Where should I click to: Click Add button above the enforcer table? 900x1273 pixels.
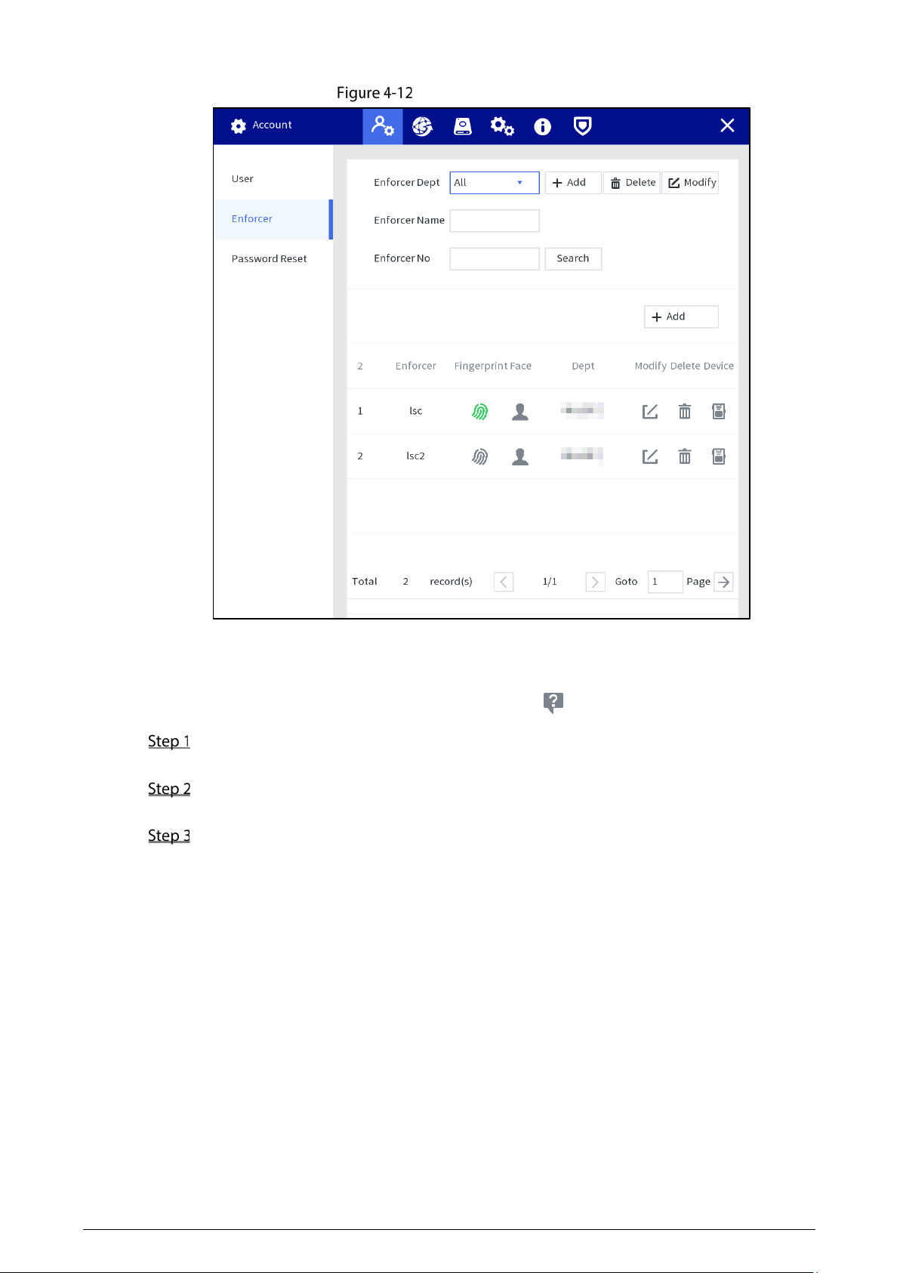[681, 317]
